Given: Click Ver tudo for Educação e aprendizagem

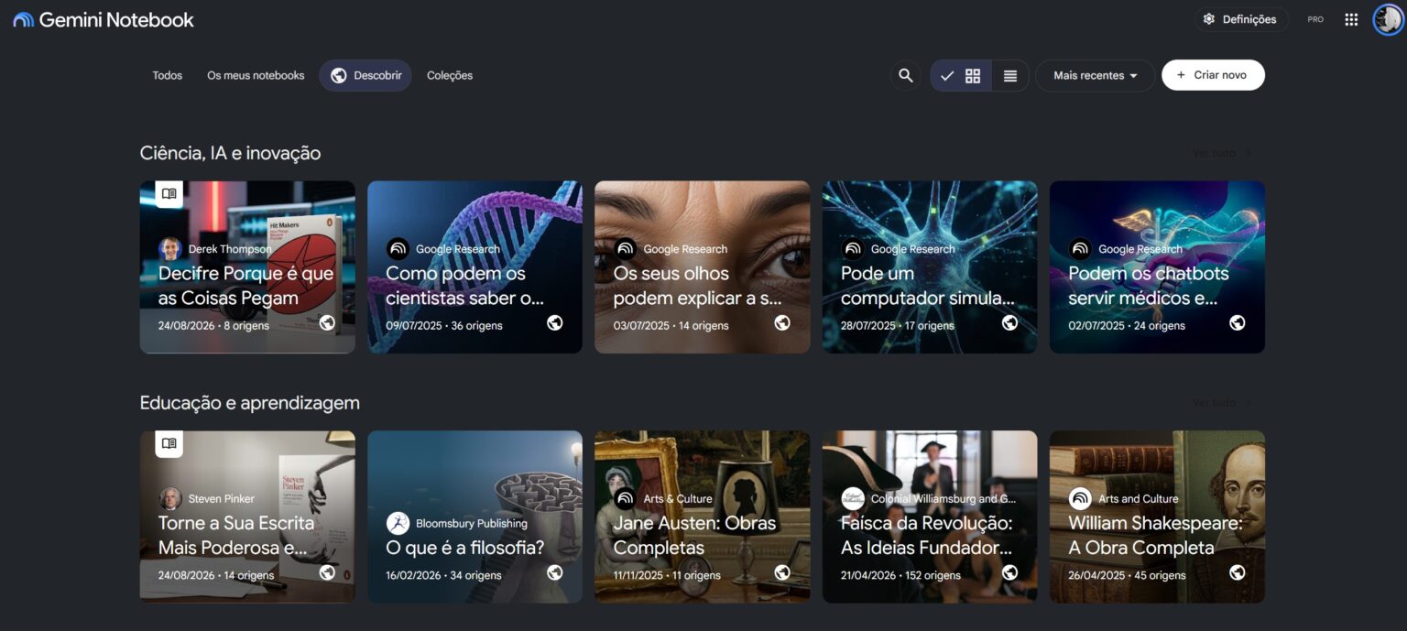Looking at the screenshot, I should click(1222, 403).
